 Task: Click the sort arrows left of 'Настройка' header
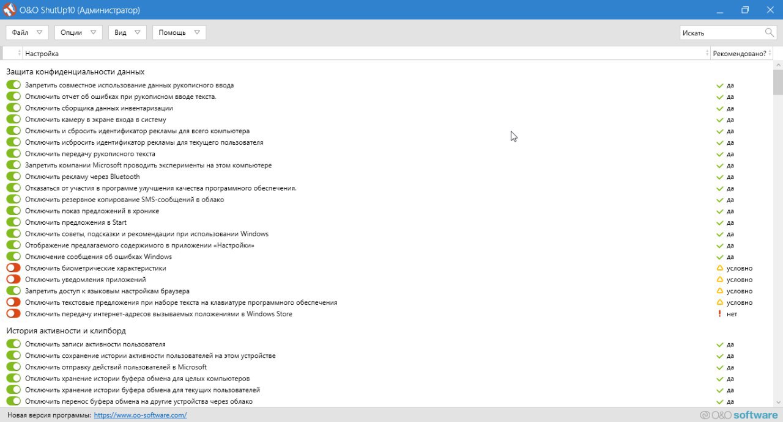click(x=20, y=54)
